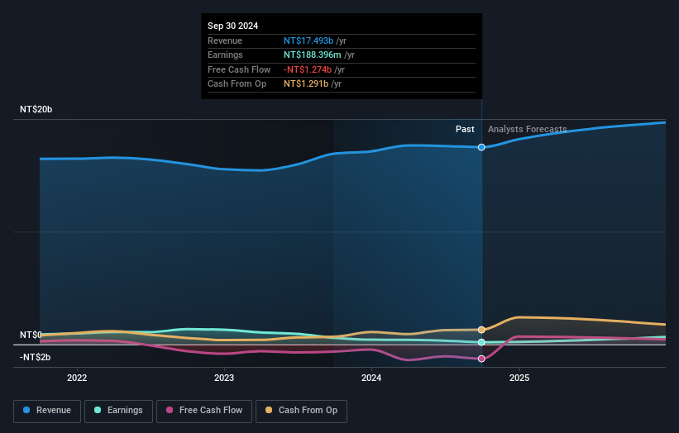Click the Earnings row label in tooltip
This screenshot has width=679, height=433.
225,55
